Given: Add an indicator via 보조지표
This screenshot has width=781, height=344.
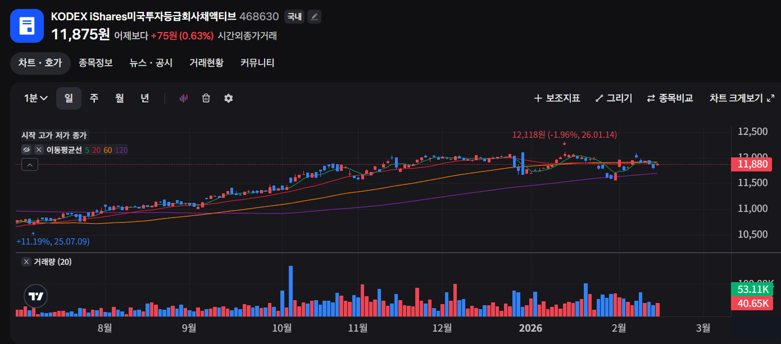Looking at the screenshot, I should (x=557, y=98).
